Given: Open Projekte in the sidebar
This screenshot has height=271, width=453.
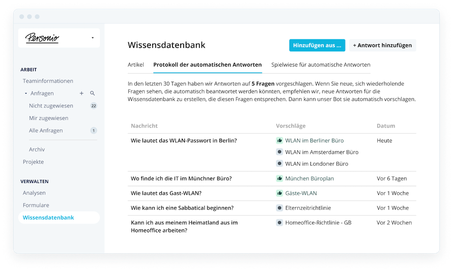Looking at the screenshot, I should (x=33, y=162).
